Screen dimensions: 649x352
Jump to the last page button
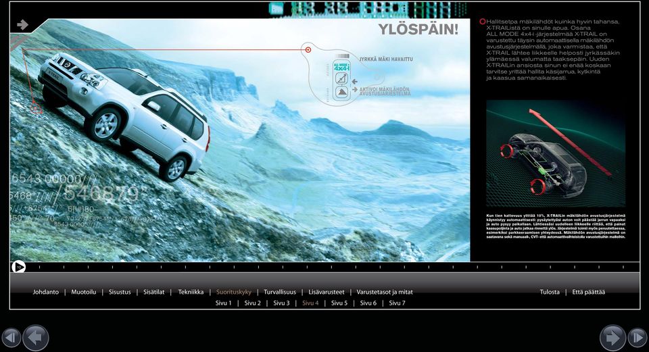click(638, 338)
